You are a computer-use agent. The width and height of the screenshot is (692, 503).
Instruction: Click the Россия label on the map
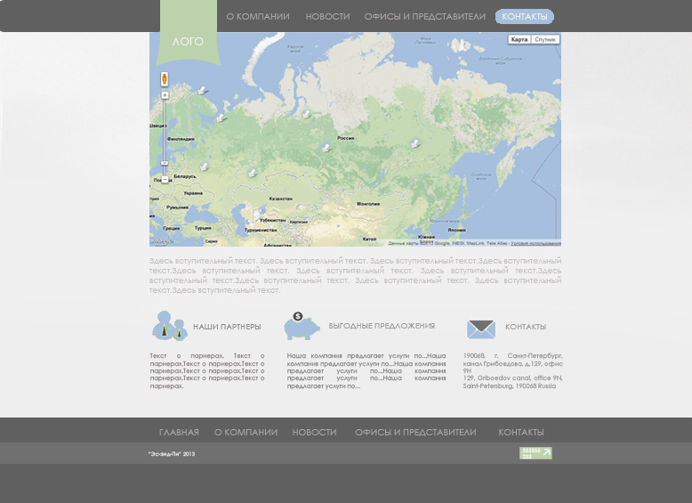[x=346, y=138]
